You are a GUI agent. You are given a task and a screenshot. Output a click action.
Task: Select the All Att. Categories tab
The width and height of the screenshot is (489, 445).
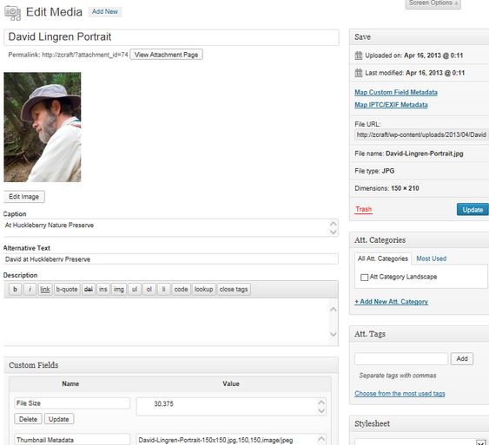pyautogui.click(x=383, y=258)
